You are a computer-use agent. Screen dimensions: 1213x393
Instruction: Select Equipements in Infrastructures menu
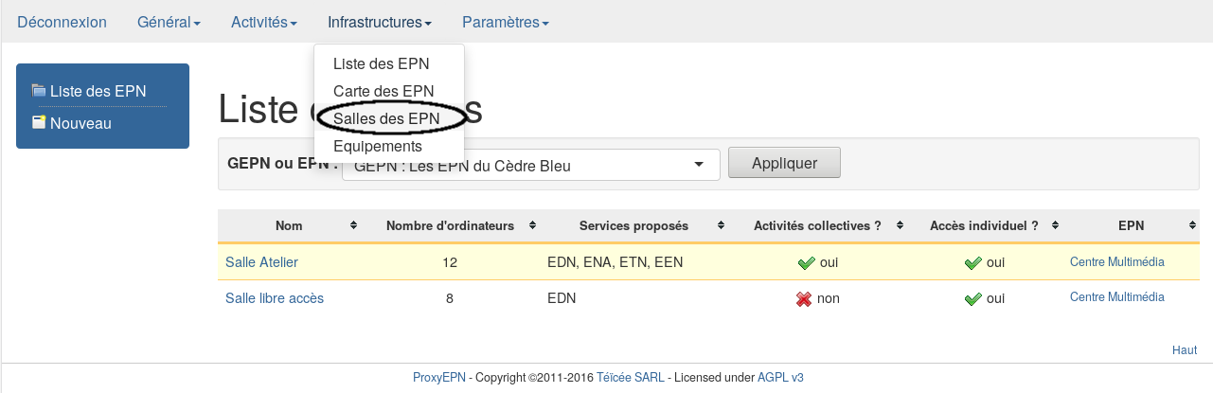[x=378, y=146]
